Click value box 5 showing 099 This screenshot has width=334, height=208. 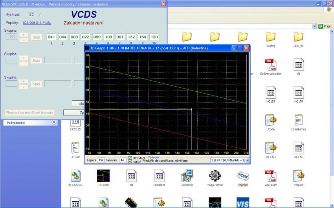(97, 37)
